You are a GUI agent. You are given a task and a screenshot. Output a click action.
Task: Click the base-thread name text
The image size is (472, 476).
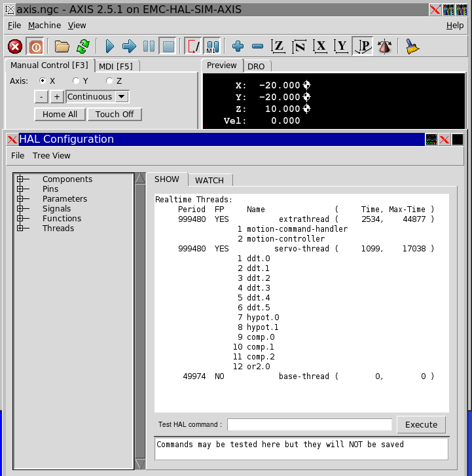(304, 376)
